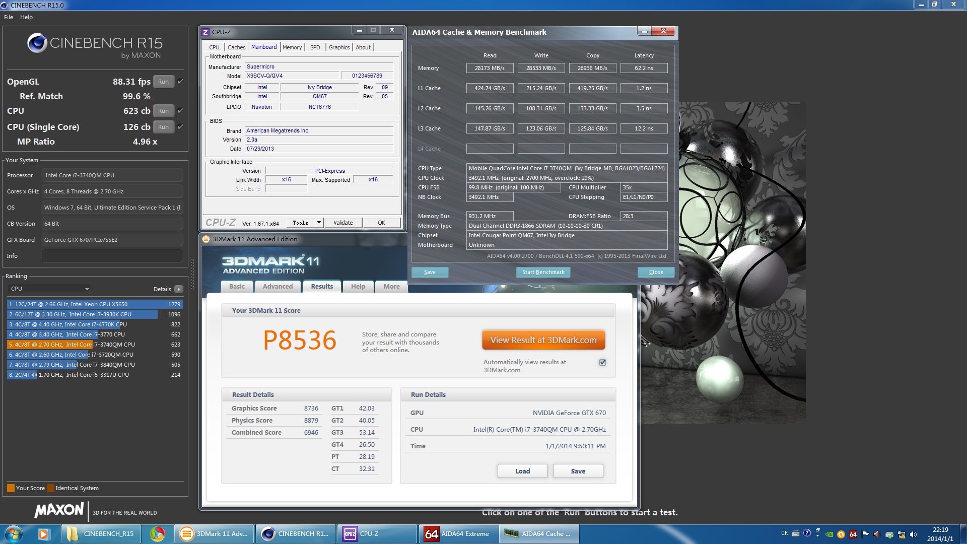
Task: Open 3DMark Basic tab
Action: (x=237, y=287)
